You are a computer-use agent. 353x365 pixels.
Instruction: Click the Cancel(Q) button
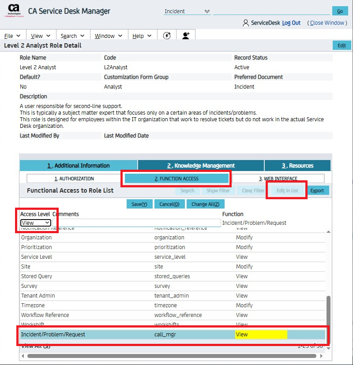pyautogui.click(x=169, y=204)
